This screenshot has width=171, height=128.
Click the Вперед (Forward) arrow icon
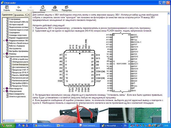[31, 8]
